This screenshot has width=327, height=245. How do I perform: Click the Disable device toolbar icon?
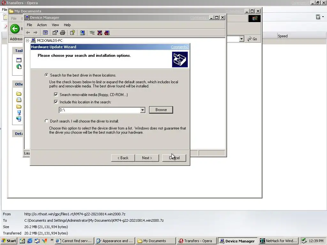(x=107, y=33)
